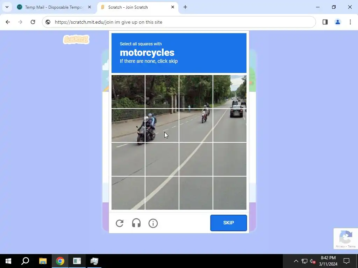Click the Scratch logo
Screen dimensions: 358x268
(x=76, y=40)
